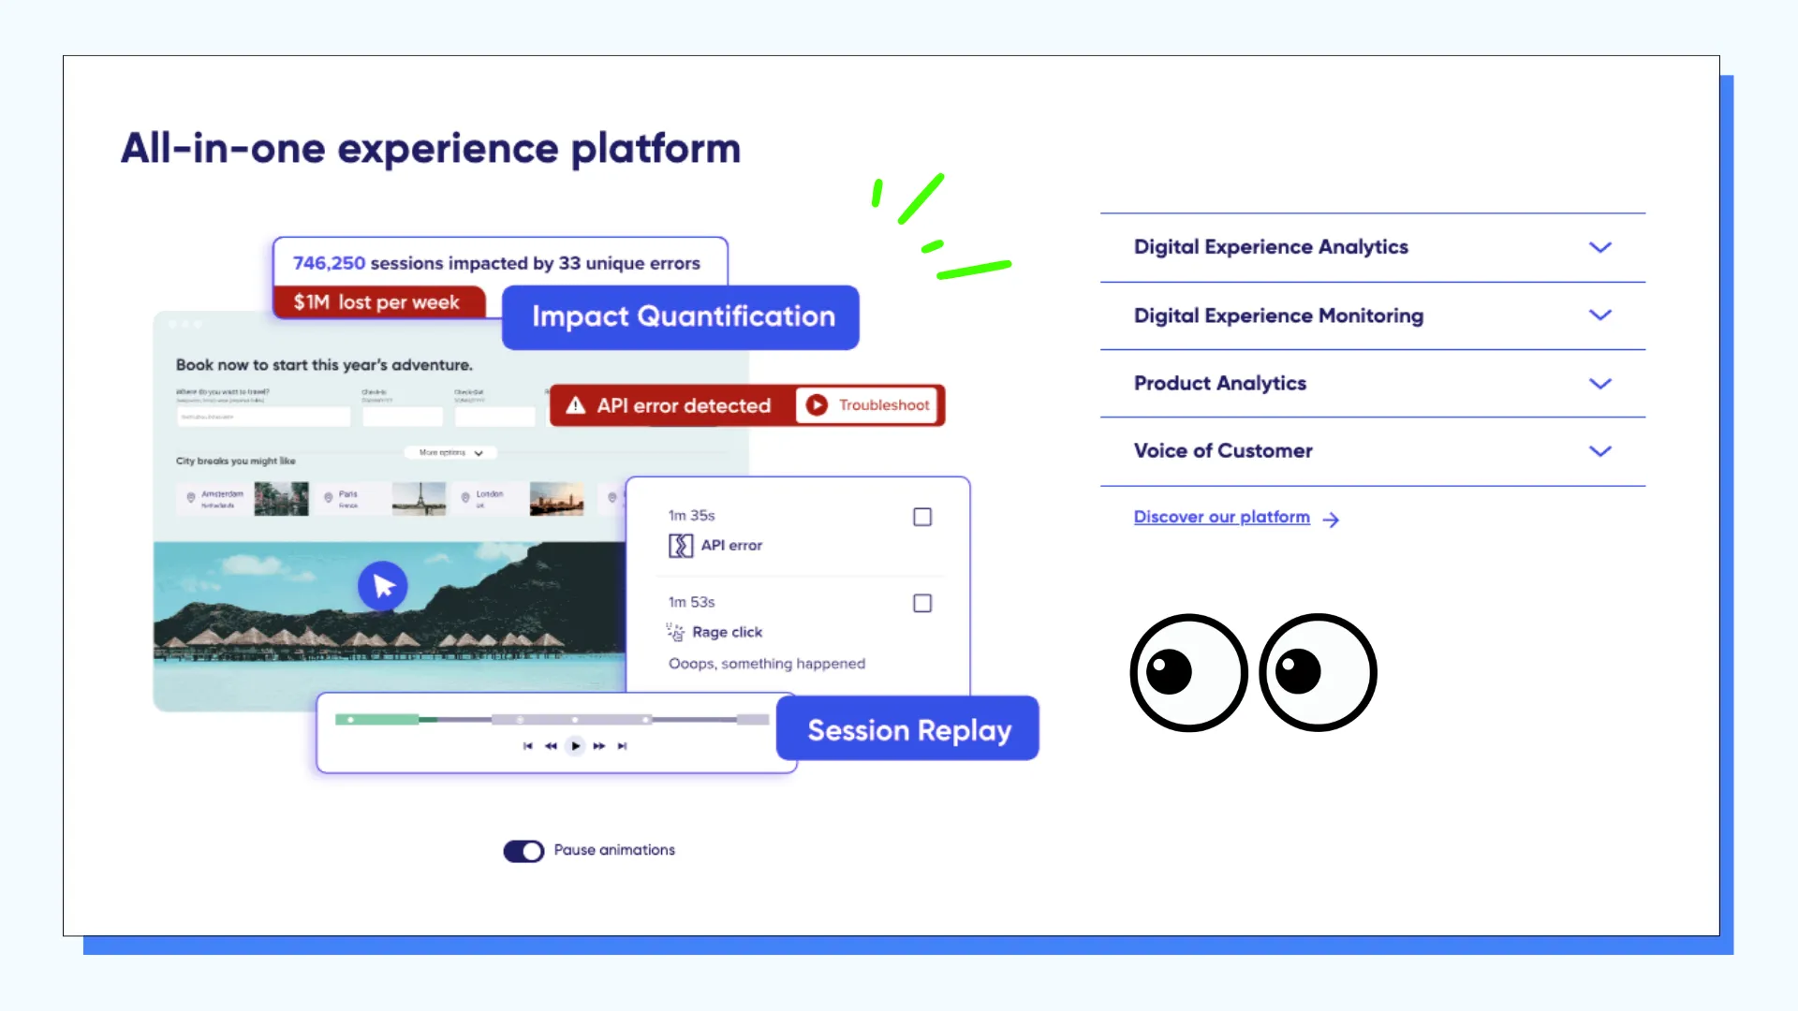Viewport: 1798px width, 1011px height.
Task: Follow the Discover our platform link
Action: coord(1221,517)
